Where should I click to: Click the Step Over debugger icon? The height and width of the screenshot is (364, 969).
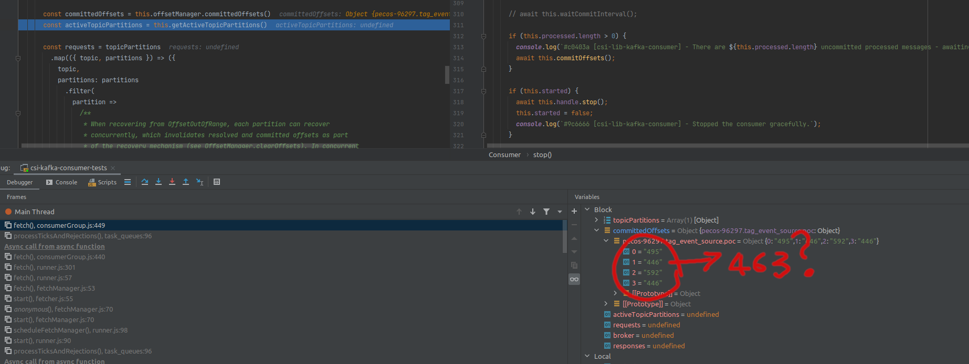145,182
